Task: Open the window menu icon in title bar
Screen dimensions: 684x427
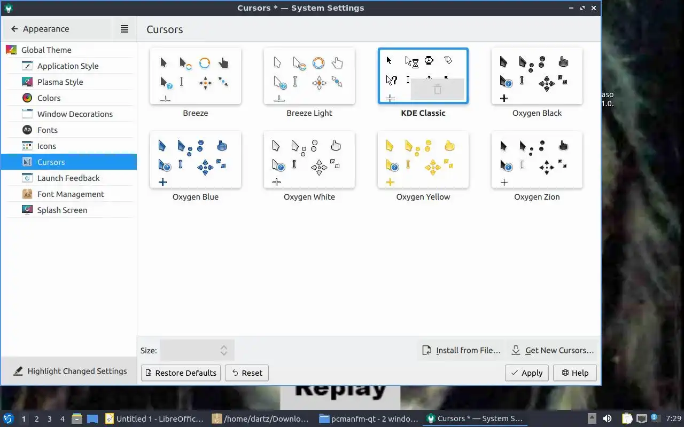Action: [x=8, y=8]
